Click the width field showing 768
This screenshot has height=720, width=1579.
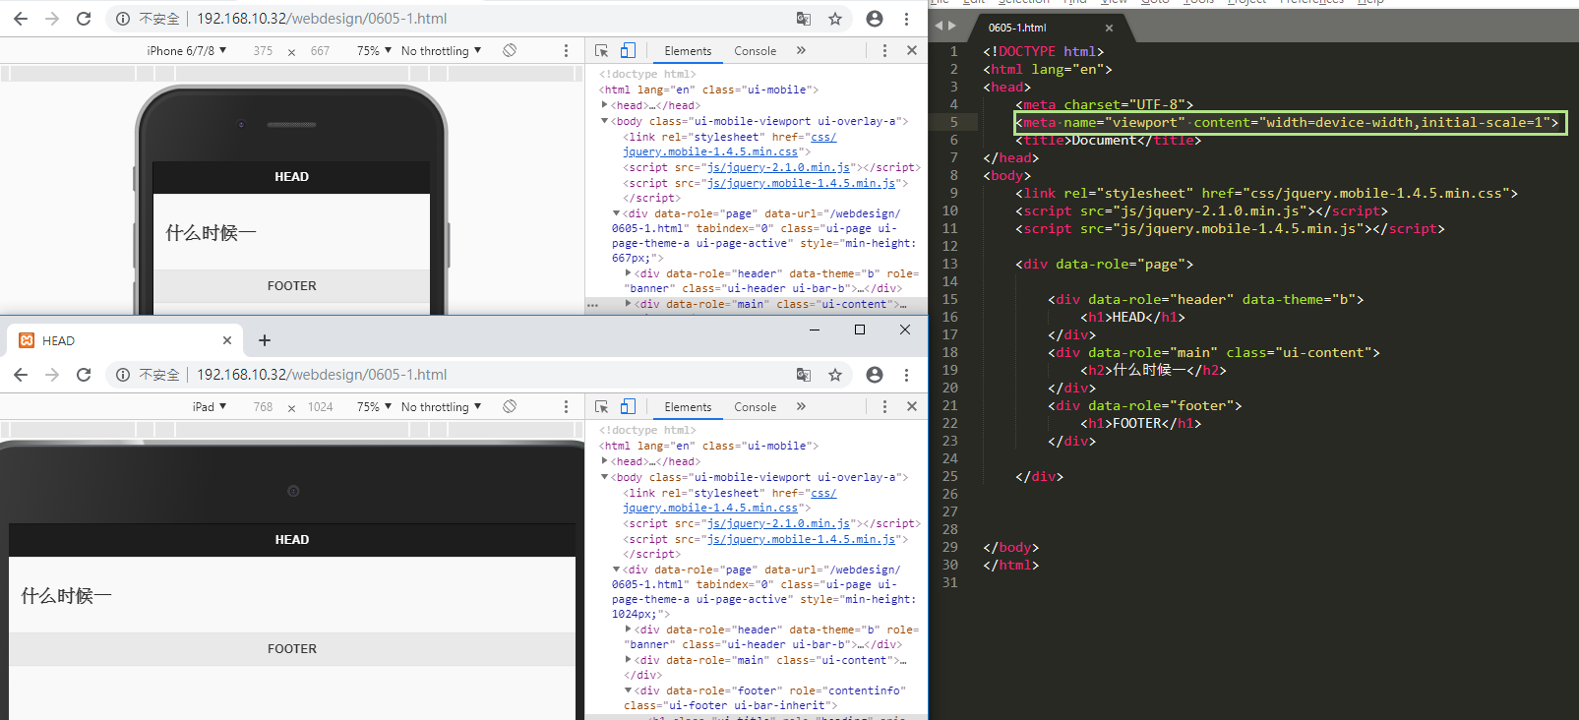[x=263, y=406]
